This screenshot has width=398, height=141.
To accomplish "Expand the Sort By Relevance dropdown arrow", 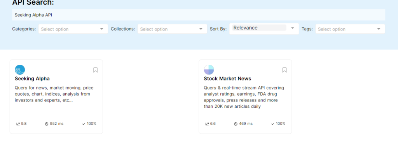I will [x=292, y=28].
